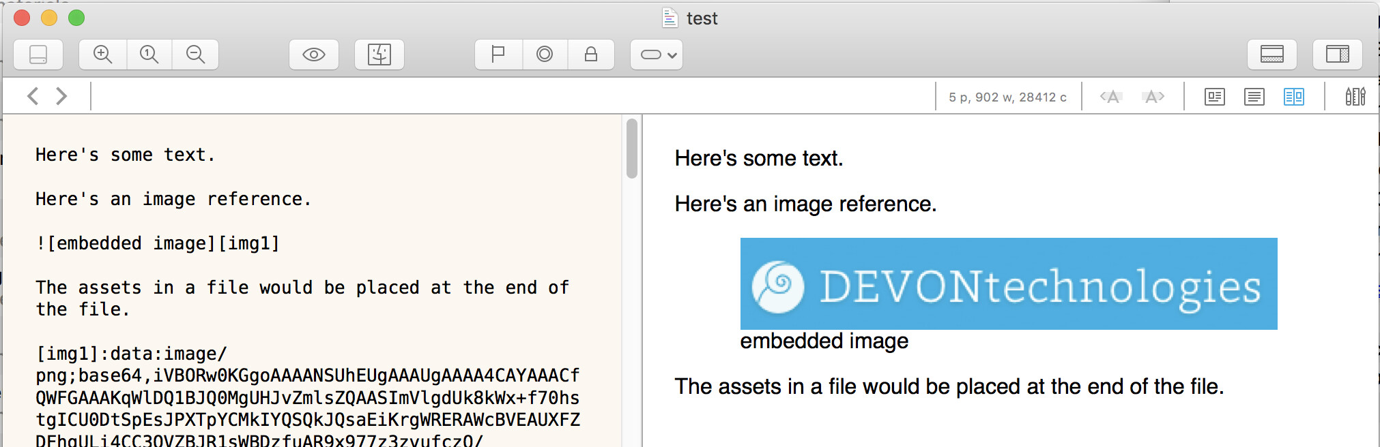The width and height of the screenshot is (1380, 447).
Task: Click the actual size magnifier icon
Action: 149,55
